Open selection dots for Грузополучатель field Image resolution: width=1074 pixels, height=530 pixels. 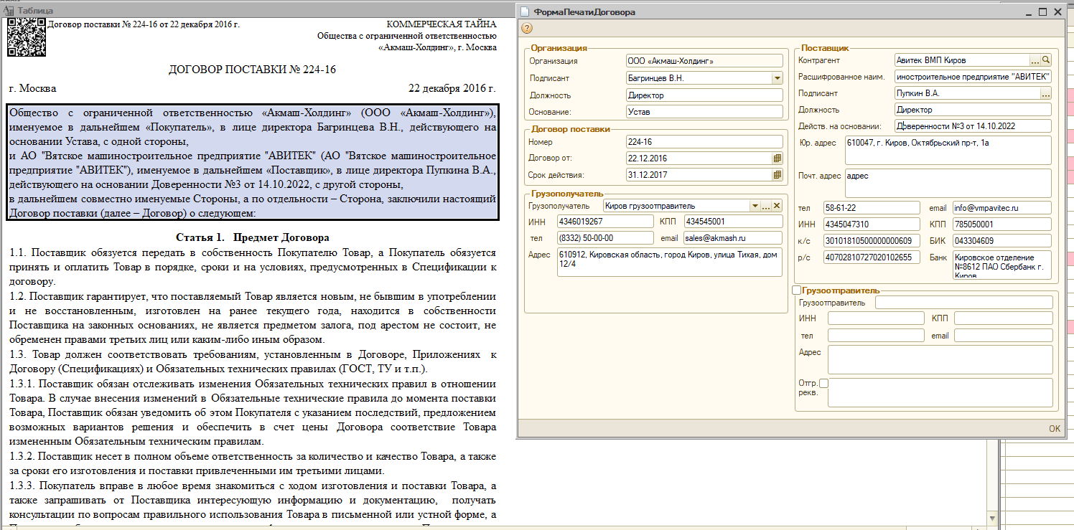point(766,206)
